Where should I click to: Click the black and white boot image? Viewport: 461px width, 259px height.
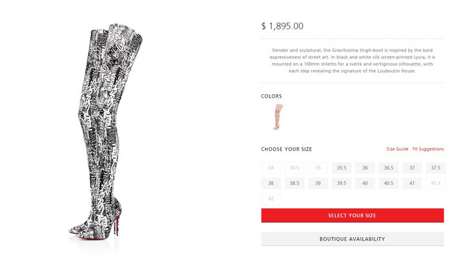(106, 131)
